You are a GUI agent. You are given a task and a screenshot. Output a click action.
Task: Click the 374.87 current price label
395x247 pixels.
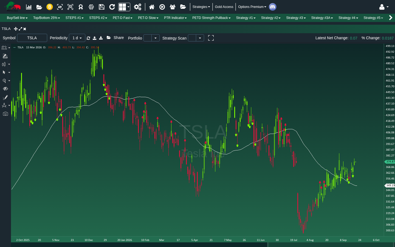390,162
